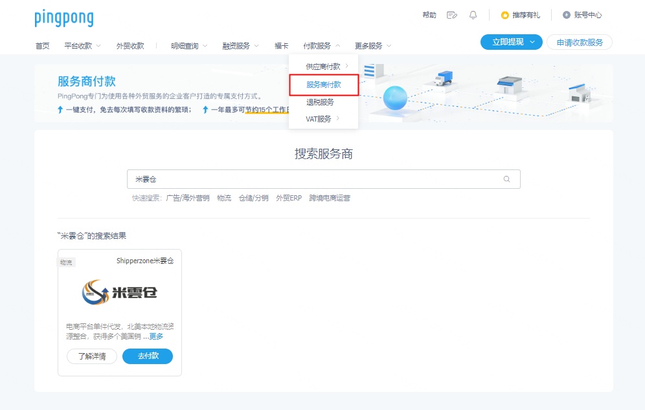Click 了解详情 button
645x410 pixels.
click(x=92, y=356)
